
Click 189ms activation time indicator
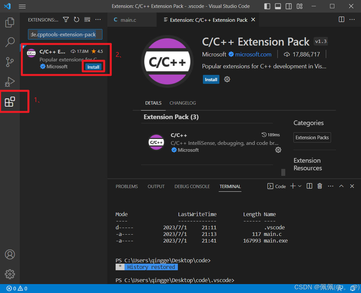[x=271, y=135]
